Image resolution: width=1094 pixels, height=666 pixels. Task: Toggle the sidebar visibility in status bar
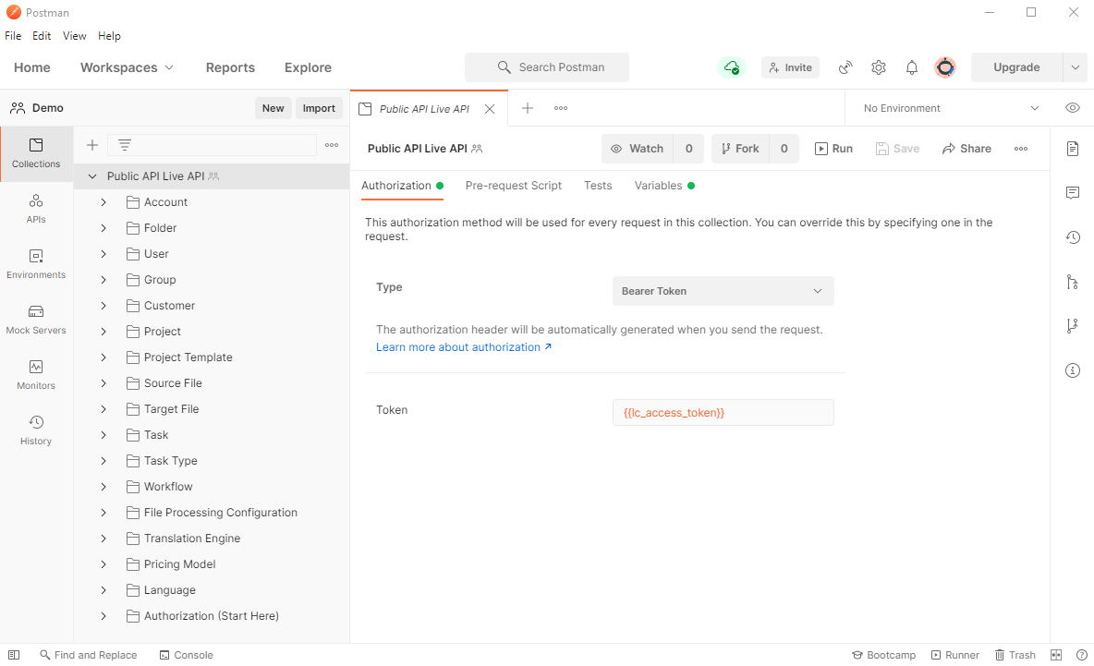tap(14, 655)
